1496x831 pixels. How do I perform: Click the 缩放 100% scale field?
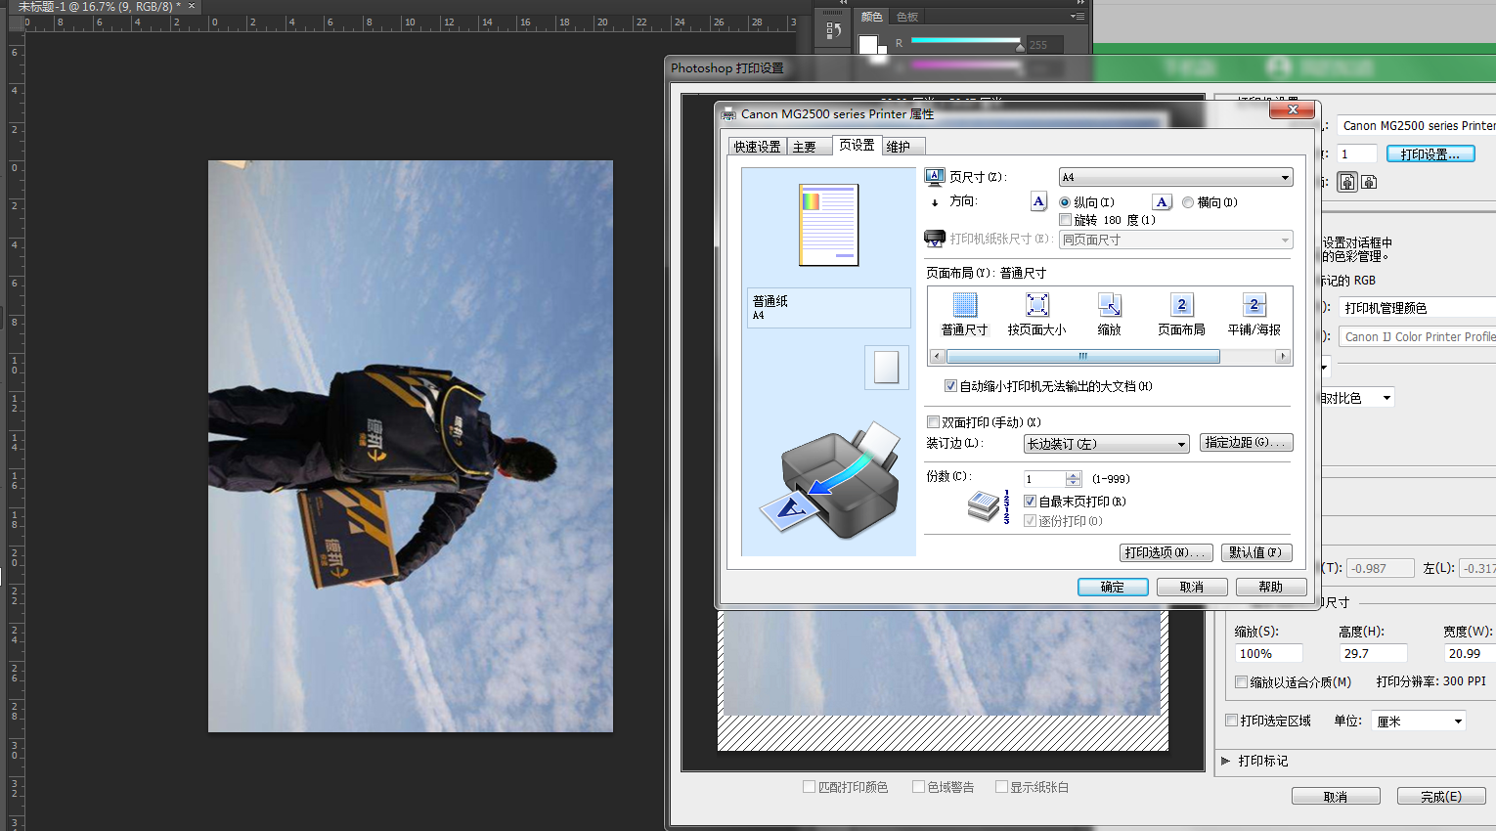coord(1269,653)
